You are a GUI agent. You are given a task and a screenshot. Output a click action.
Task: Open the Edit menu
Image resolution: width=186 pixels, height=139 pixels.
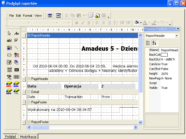[18, 16]
